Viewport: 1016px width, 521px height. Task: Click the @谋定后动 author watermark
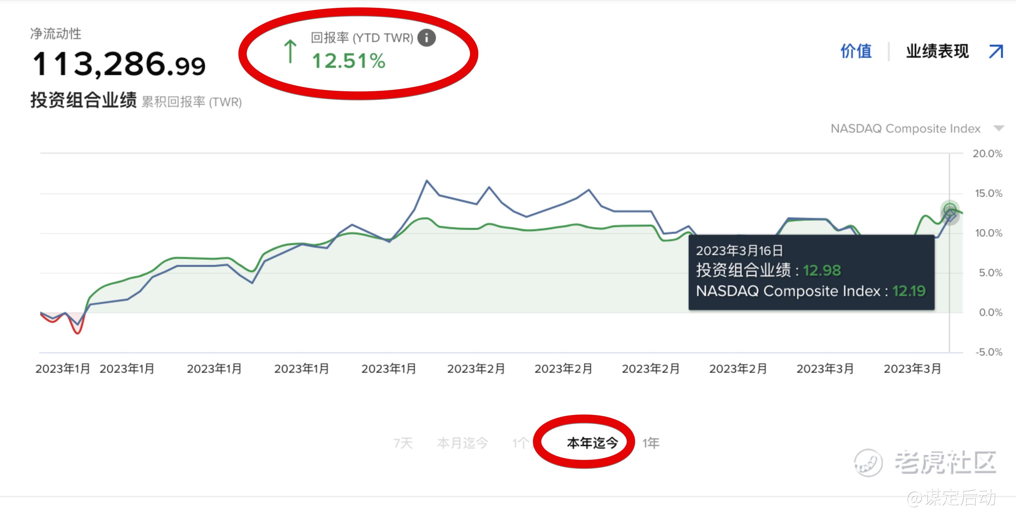951,498
